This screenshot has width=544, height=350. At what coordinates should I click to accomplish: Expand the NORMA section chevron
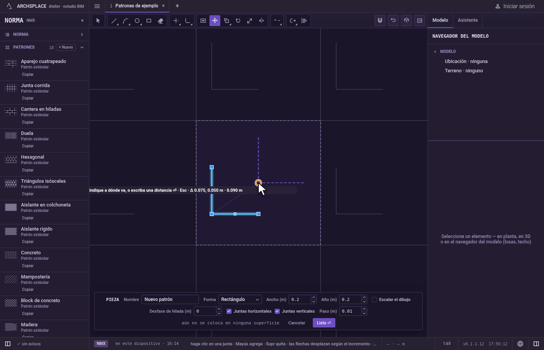82,35
